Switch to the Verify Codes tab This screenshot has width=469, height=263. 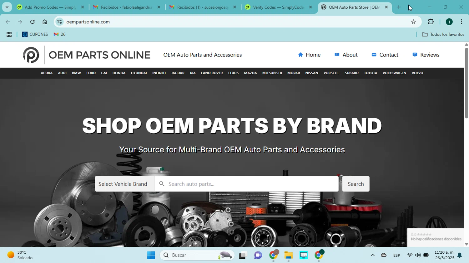(x=279, y=7)
